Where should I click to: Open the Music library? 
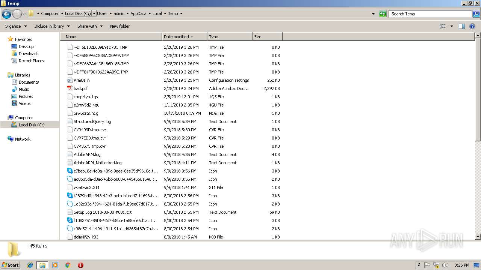point(24,89)
